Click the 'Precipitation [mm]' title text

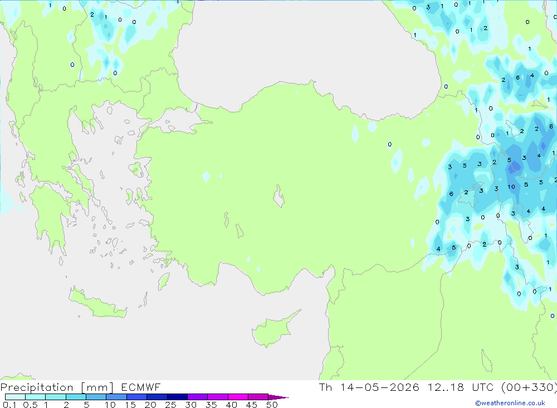click(57, 387)
